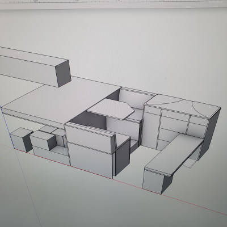Select the small storage cube near blue axis
This screenshot has width=227, height=227.
[x=21, y=140]
